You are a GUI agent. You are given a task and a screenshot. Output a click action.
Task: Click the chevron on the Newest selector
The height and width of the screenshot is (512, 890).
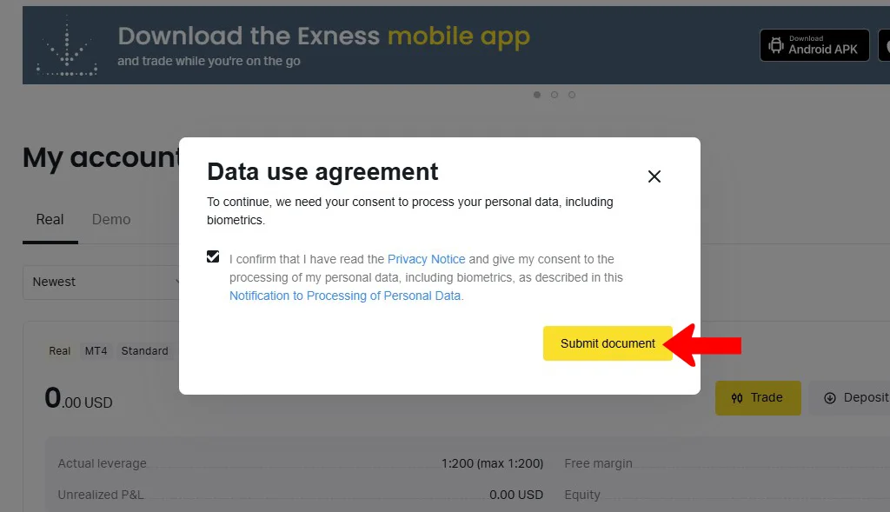coord(178,282)
